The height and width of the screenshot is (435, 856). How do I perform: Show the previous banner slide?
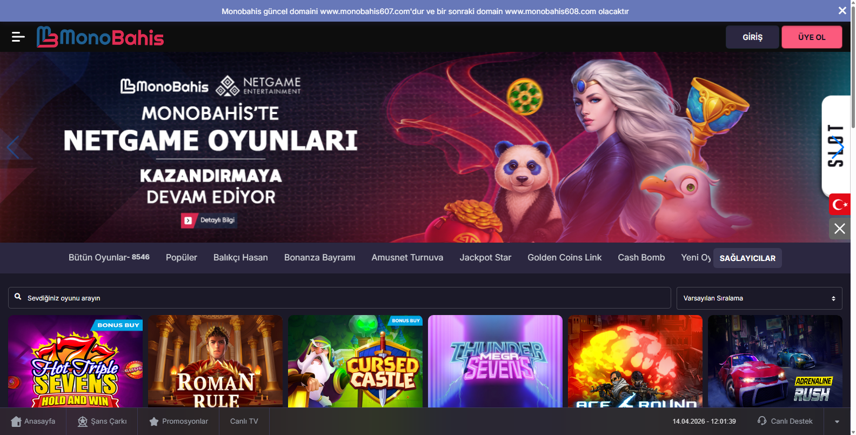(13, 147)
